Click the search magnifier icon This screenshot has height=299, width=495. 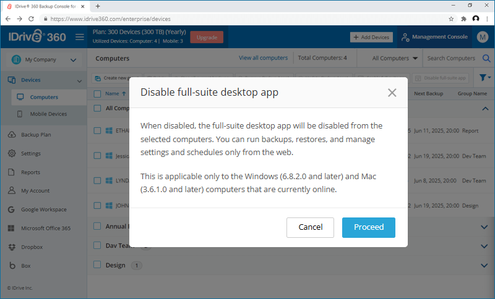[x=486, y=59]
